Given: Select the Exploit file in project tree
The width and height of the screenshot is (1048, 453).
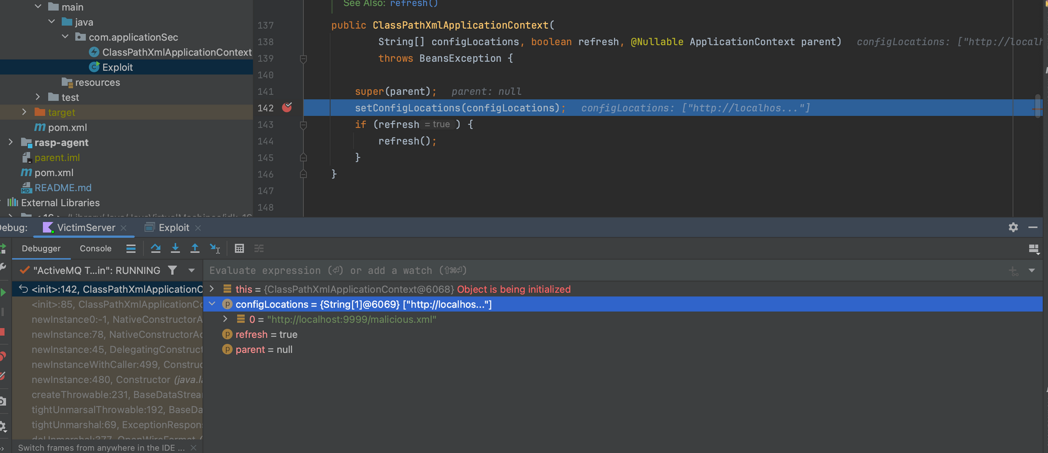Looking at the screenshot, I should 117,67.
